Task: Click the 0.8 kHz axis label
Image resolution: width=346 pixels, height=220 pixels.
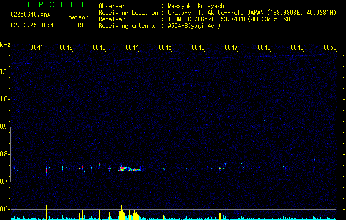Action: click(5, 154)
